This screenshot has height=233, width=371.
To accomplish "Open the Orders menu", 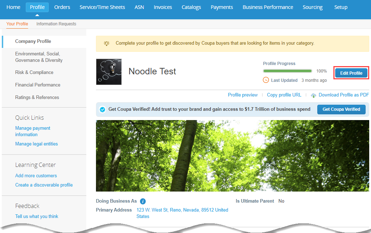I will [62, 7].
